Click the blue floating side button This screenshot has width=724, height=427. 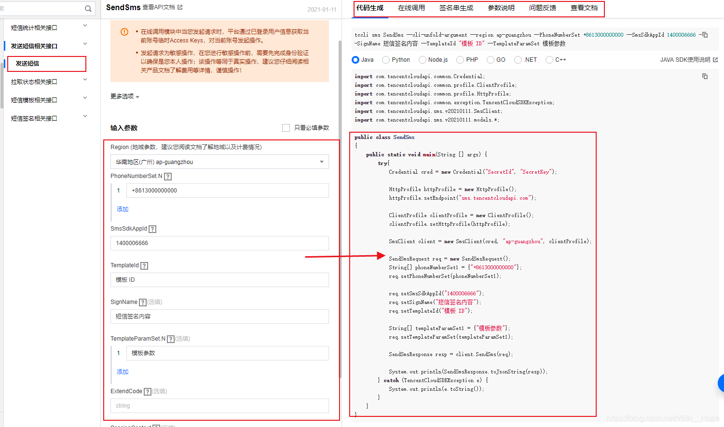721,383
